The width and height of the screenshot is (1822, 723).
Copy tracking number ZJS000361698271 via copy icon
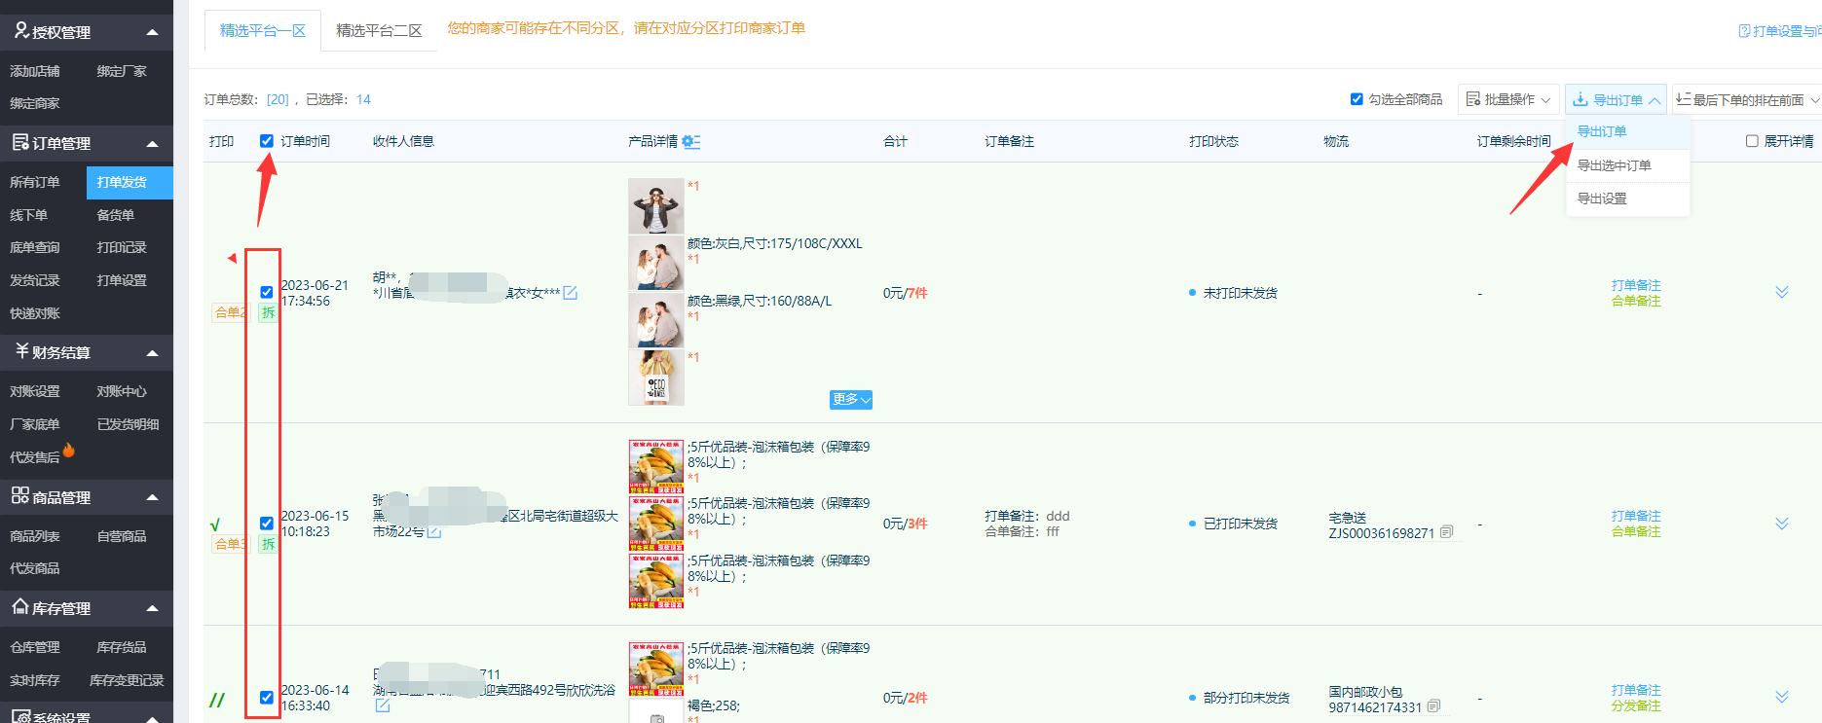[x=1446, y=532]
